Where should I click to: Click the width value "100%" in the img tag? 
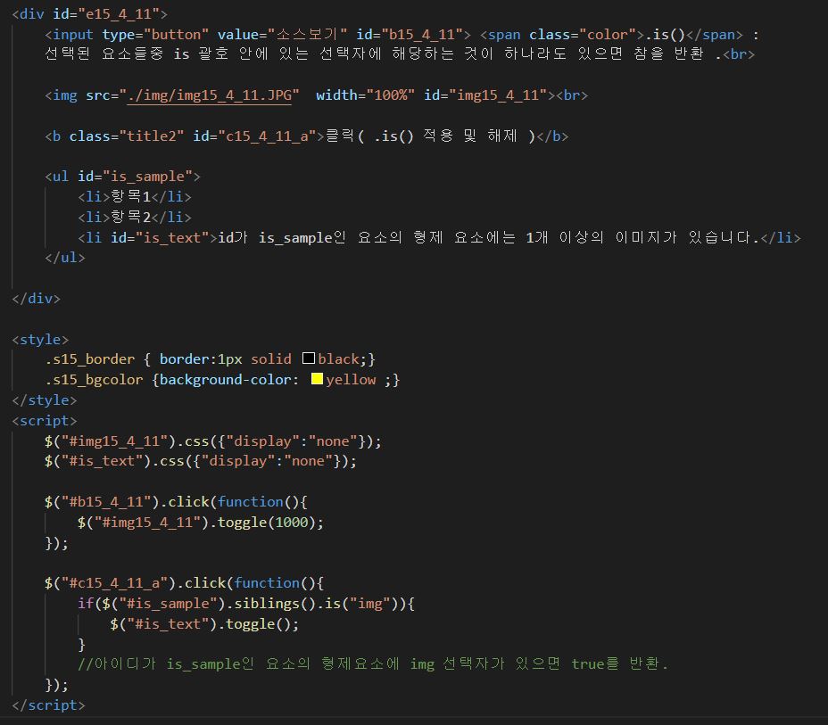point(391,95)
